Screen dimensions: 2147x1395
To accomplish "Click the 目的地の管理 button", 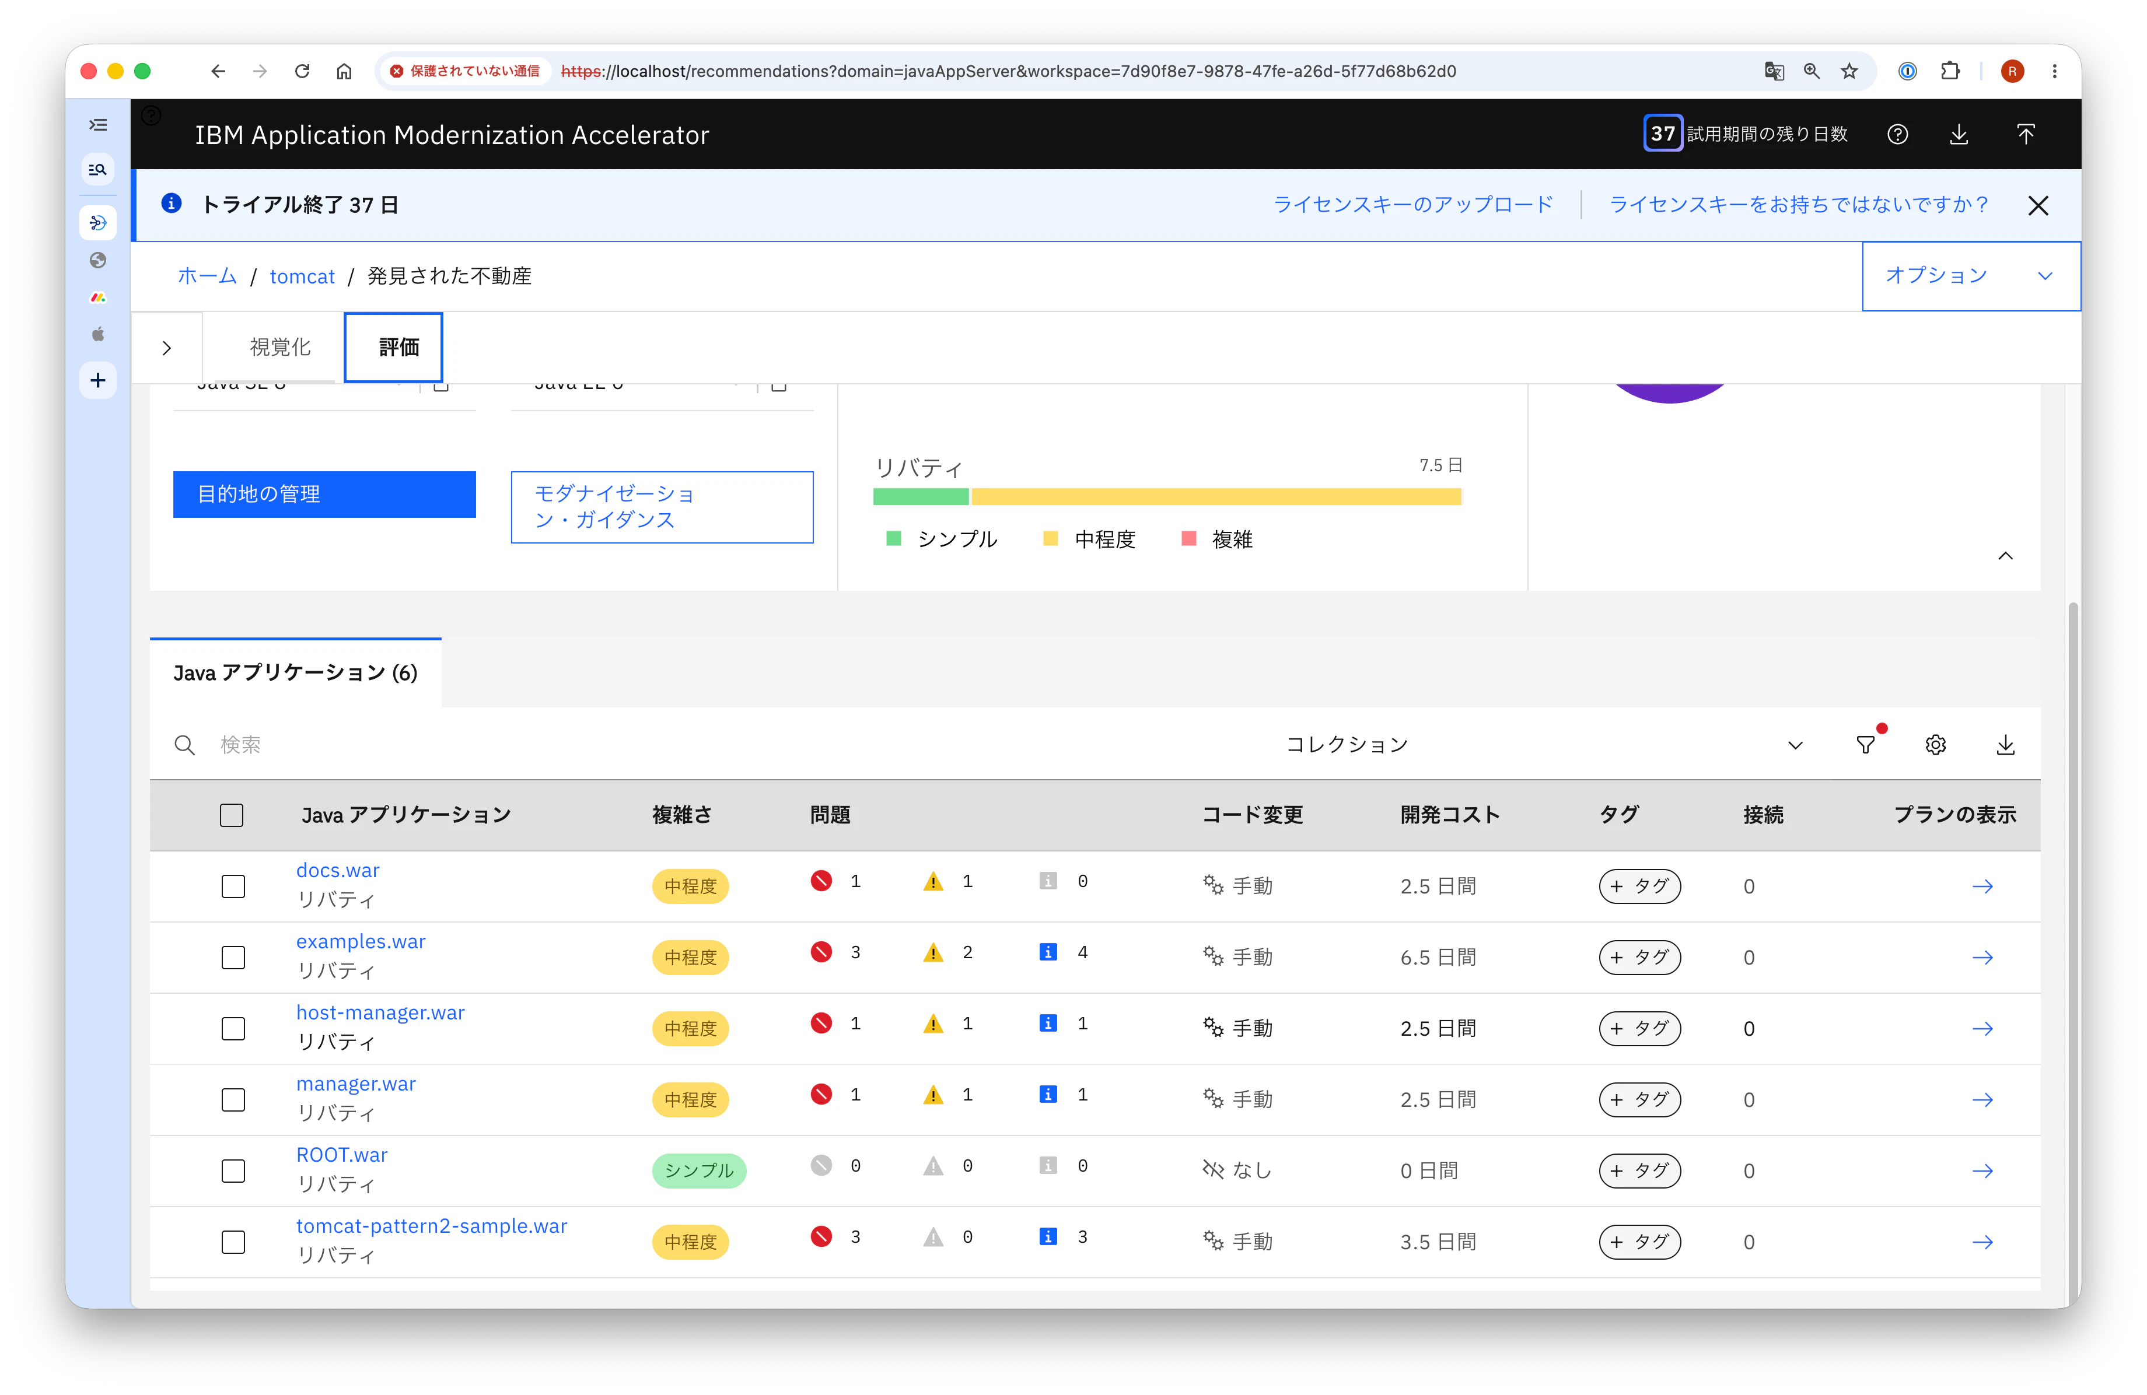I will pos(325,494).
